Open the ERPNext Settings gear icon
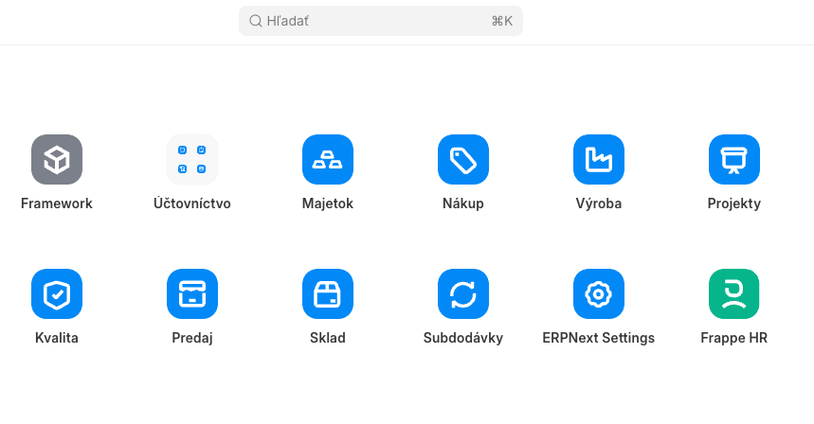 tap(599, 294)
